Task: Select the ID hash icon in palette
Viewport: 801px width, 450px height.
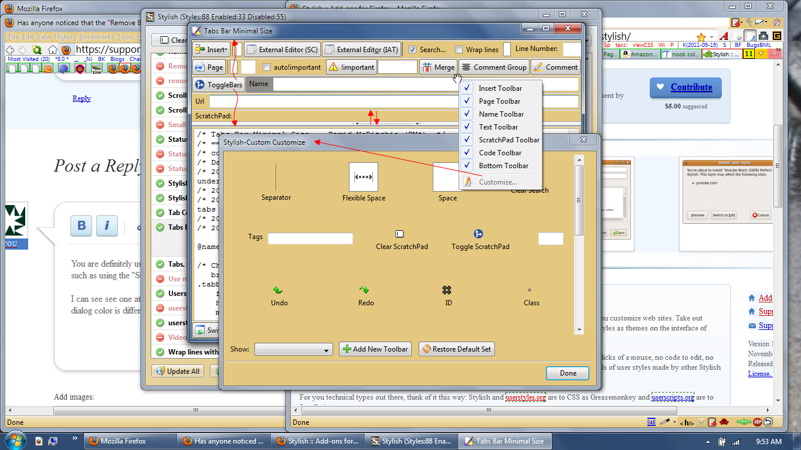Action: [447, 296]
